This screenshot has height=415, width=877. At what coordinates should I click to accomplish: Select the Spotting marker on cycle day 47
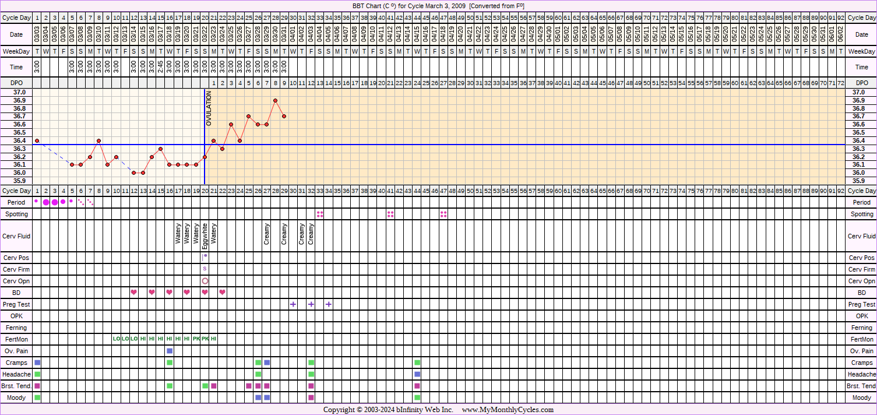pos(443,214)
